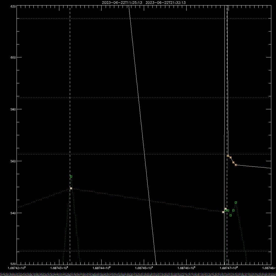Click the x-axis label 1.68747×10⁹
Screen dimensions: 276x276
[x=229, y=268]
